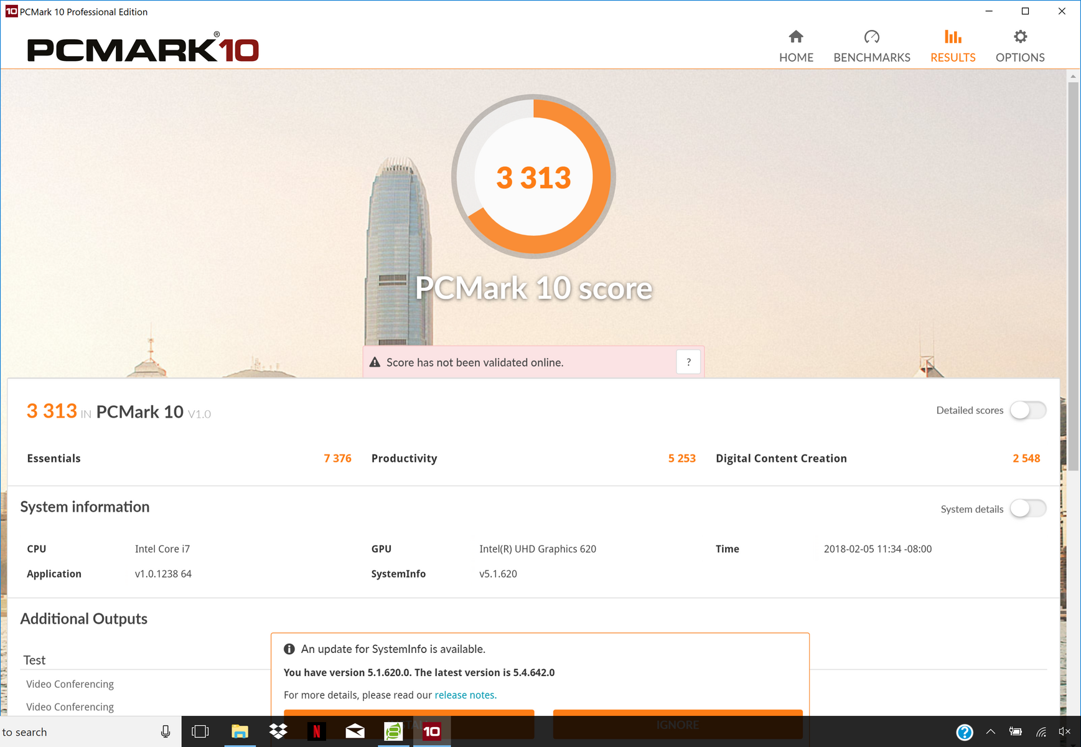Viewport: 1081px width, 747px height.
Task: Click the blue help icon in tray
Action: (964, 732)
